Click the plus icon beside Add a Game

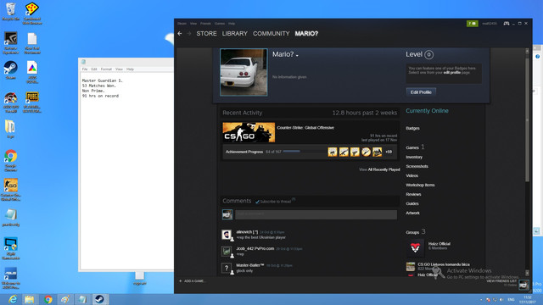click(180, 280)
